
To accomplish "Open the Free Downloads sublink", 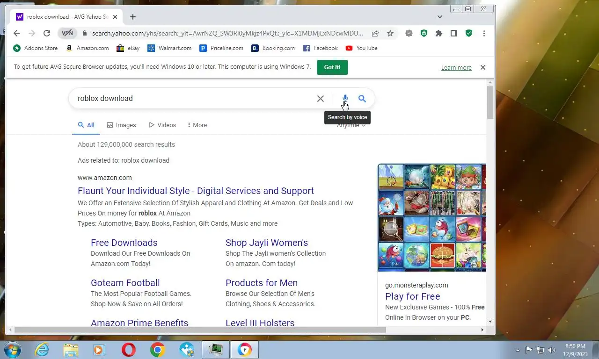I will point(124,243).
